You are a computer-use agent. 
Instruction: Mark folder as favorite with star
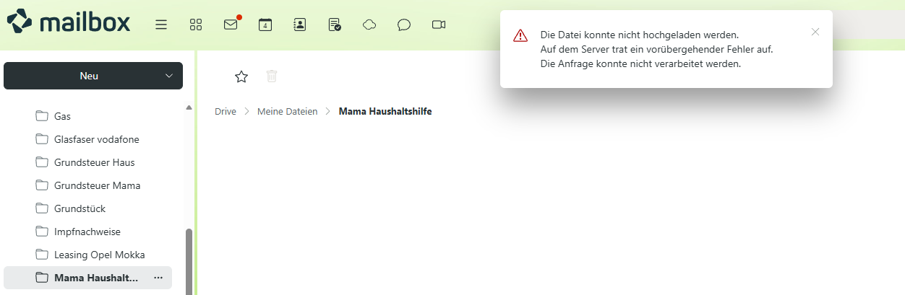[x=241, y=76]
